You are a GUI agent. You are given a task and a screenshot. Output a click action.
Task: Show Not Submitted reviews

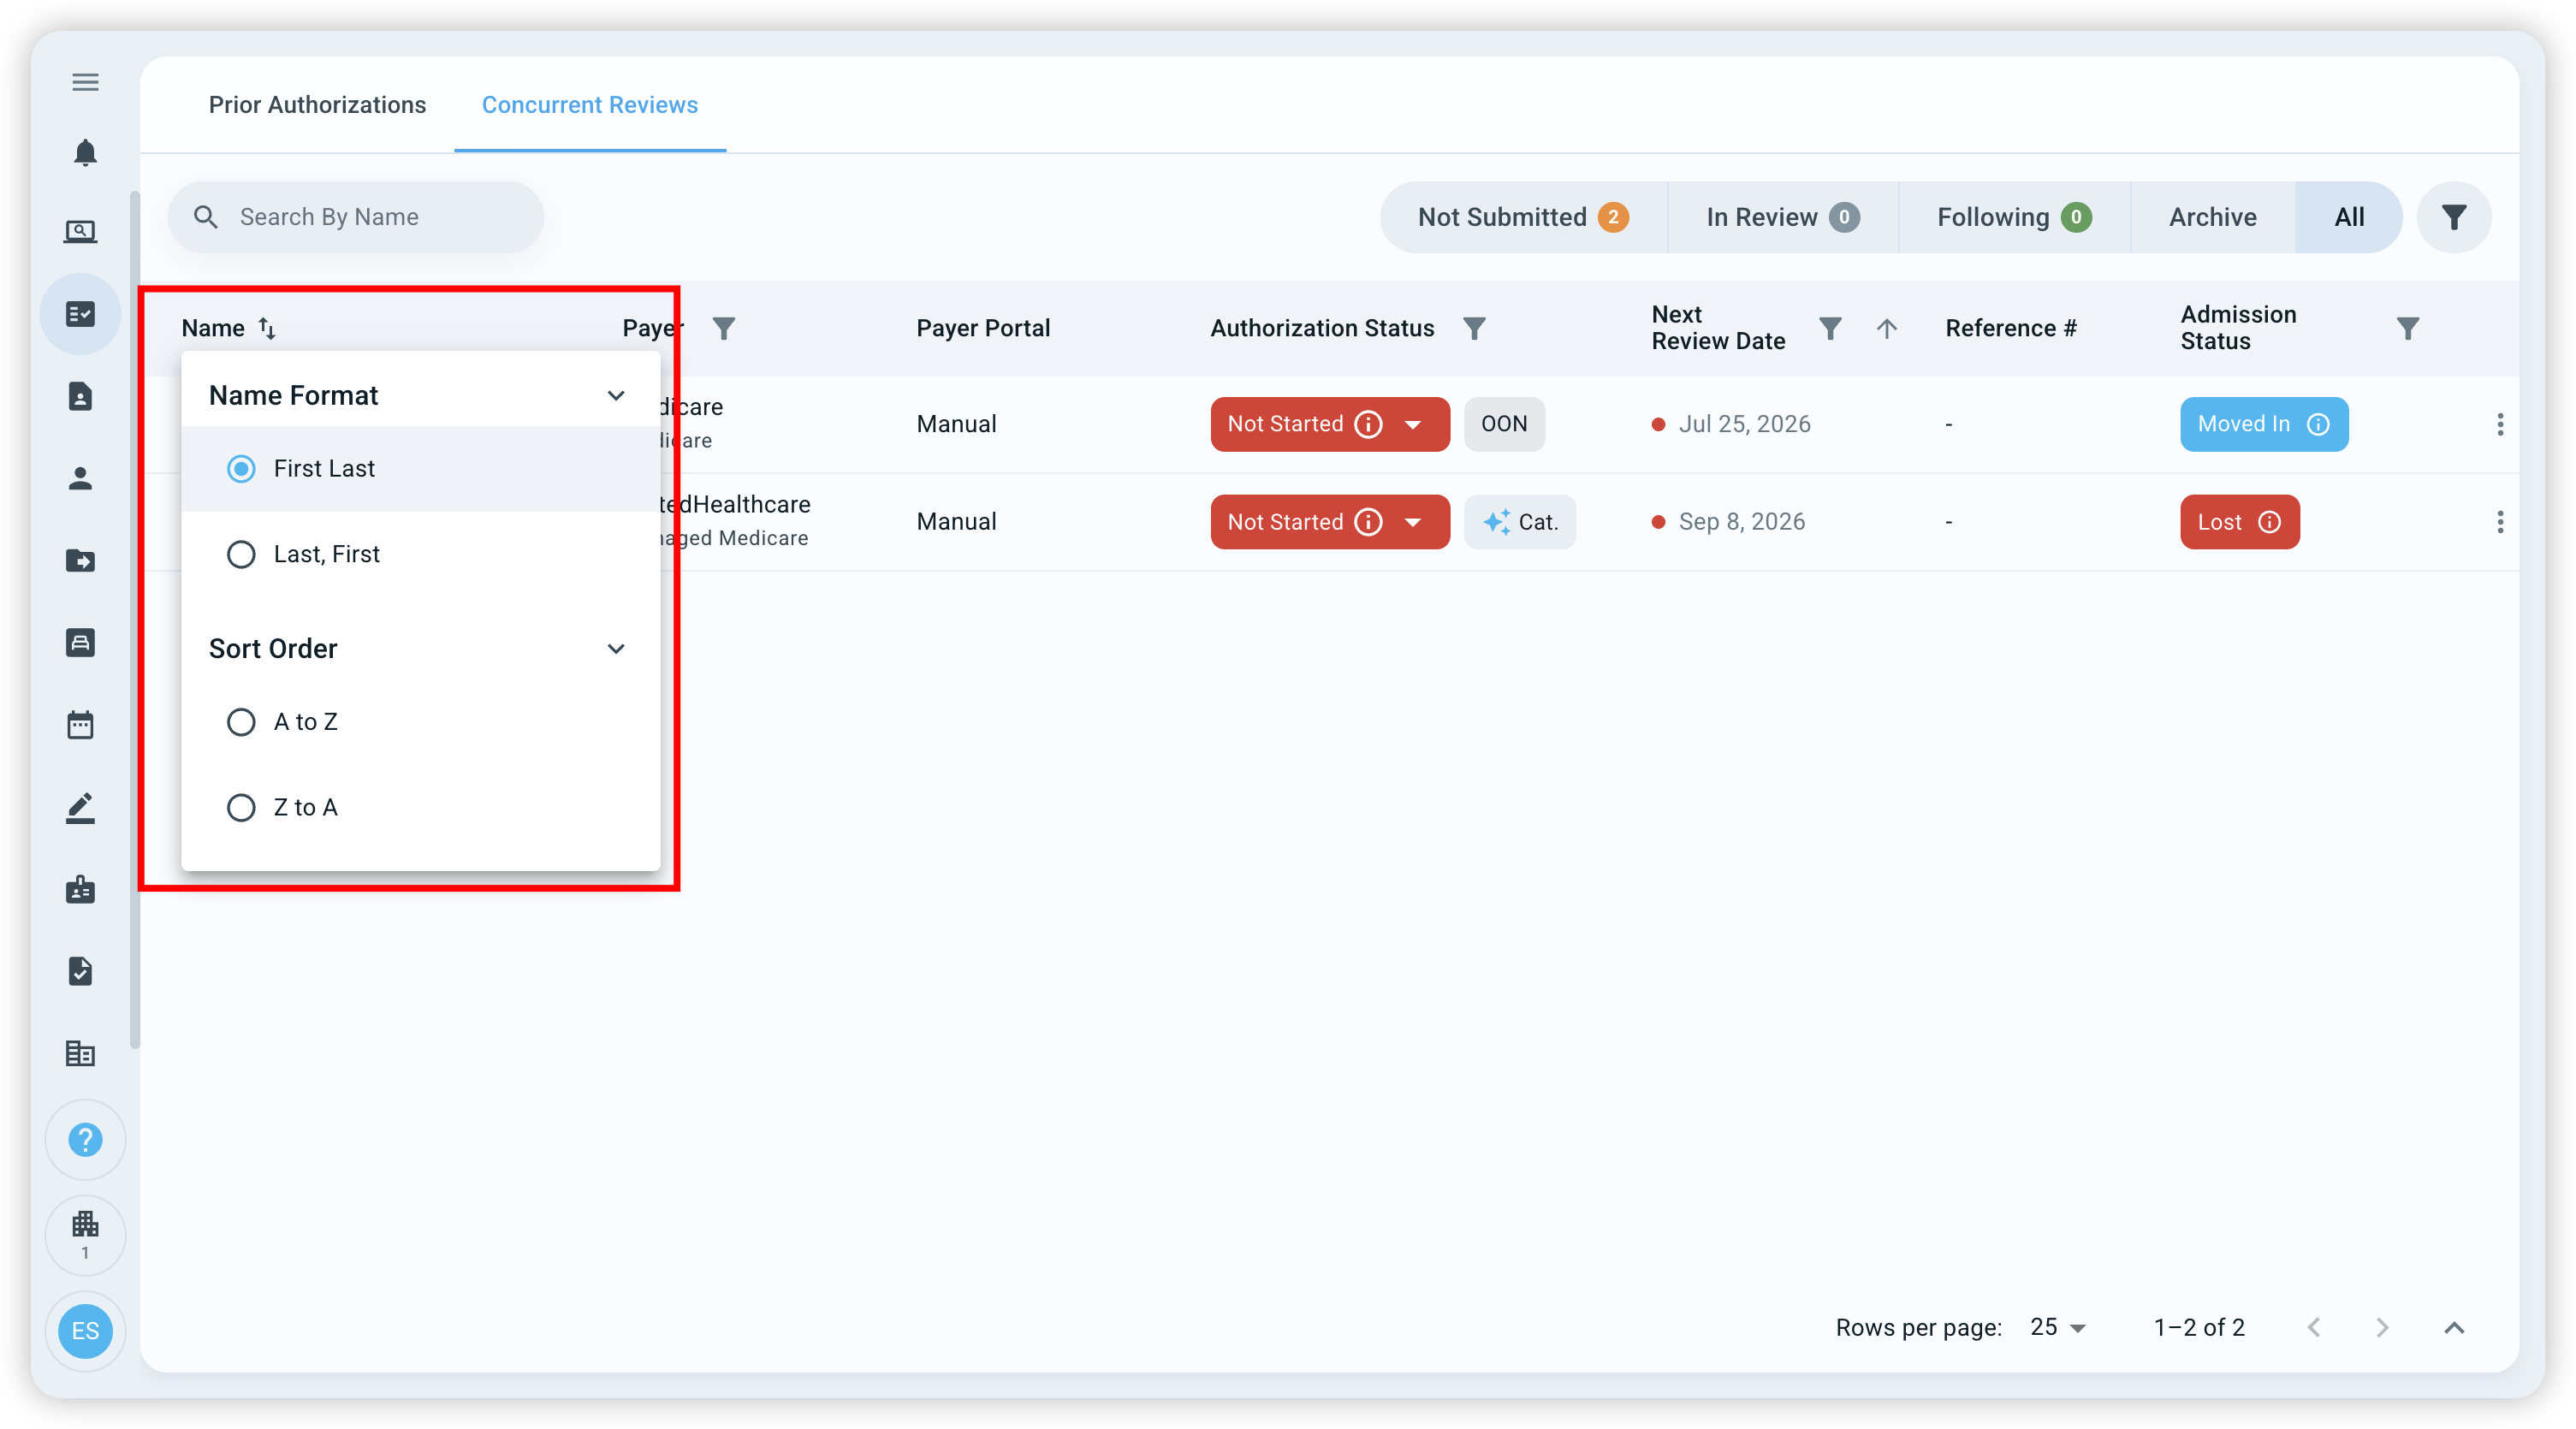click(1523, 217)
